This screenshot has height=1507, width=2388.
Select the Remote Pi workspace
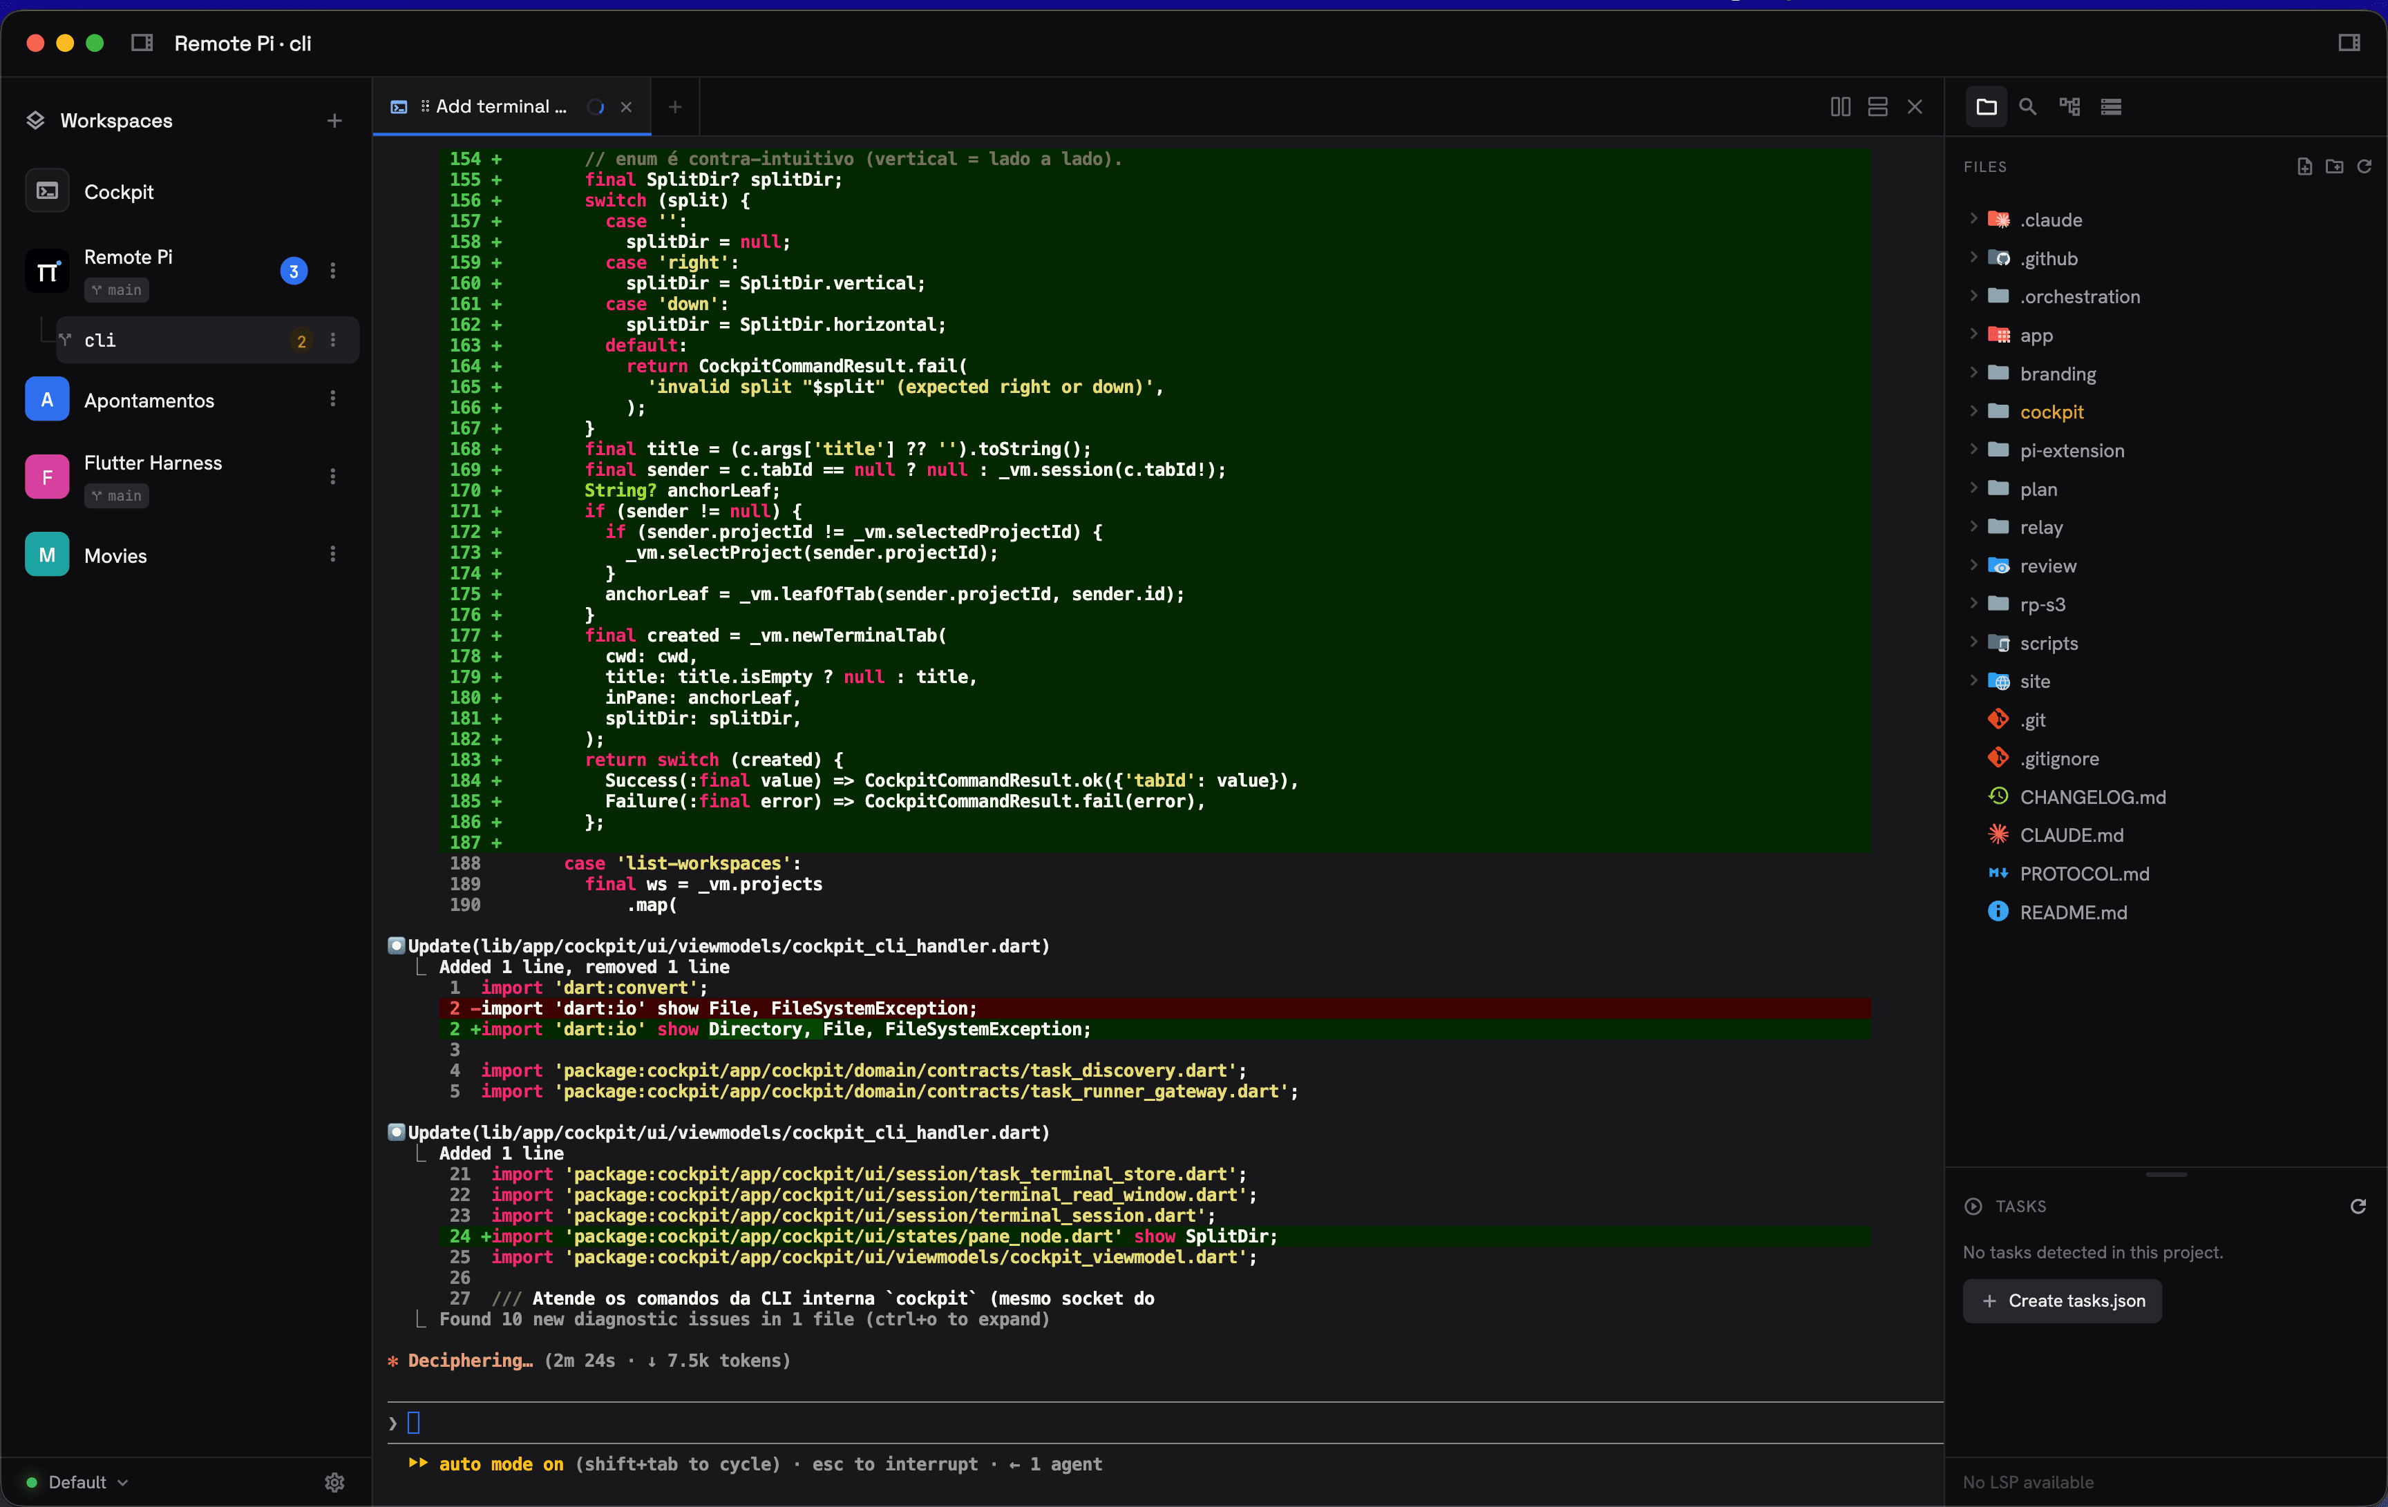pos(185,271)
